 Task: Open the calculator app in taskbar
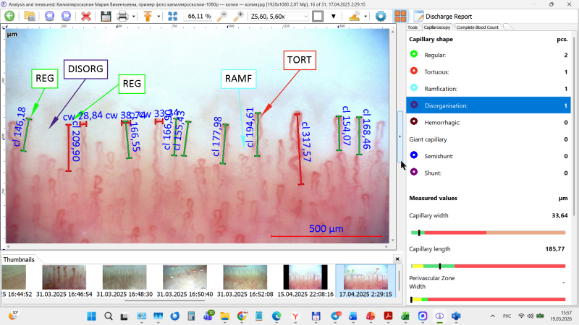click(191, 316)
